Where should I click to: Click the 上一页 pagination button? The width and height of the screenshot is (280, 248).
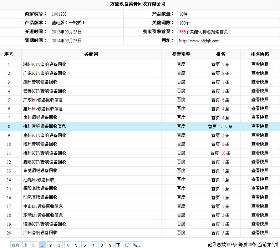point(30,245)
